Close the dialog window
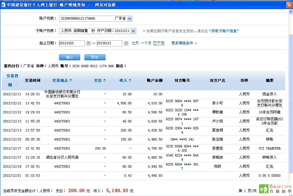293x196 pixels. 289,5
